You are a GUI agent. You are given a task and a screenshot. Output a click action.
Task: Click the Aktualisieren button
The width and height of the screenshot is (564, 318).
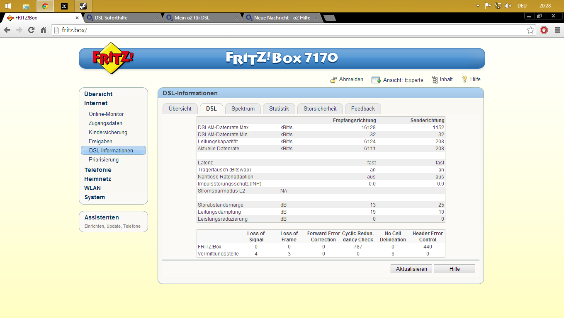[x=411, y=269]
